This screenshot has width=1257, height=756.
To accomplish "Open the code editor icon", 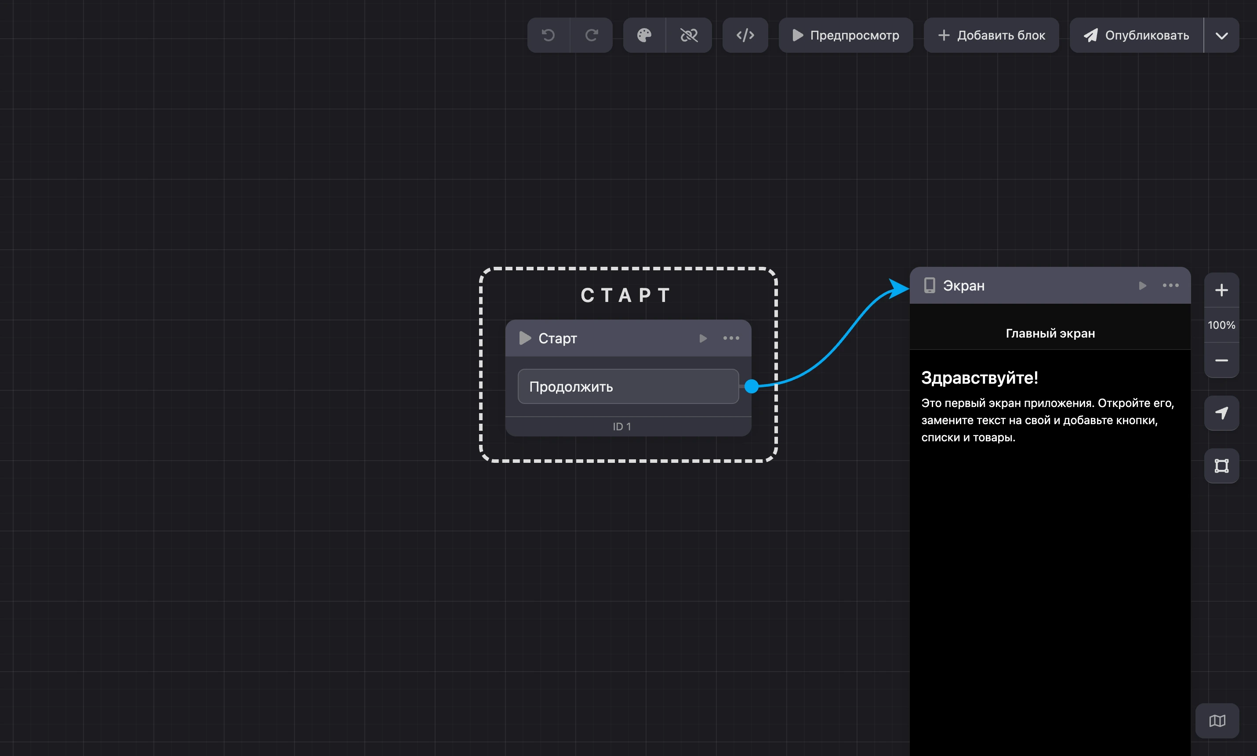I will coord(745,35).
